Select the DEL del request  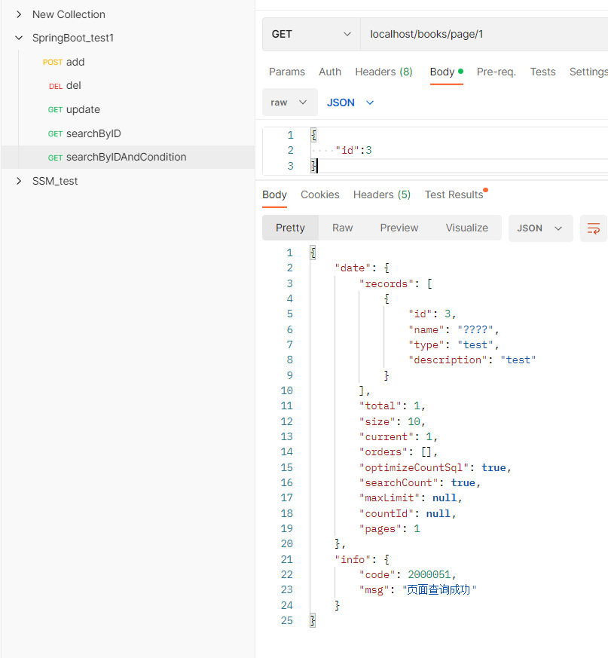73,86
